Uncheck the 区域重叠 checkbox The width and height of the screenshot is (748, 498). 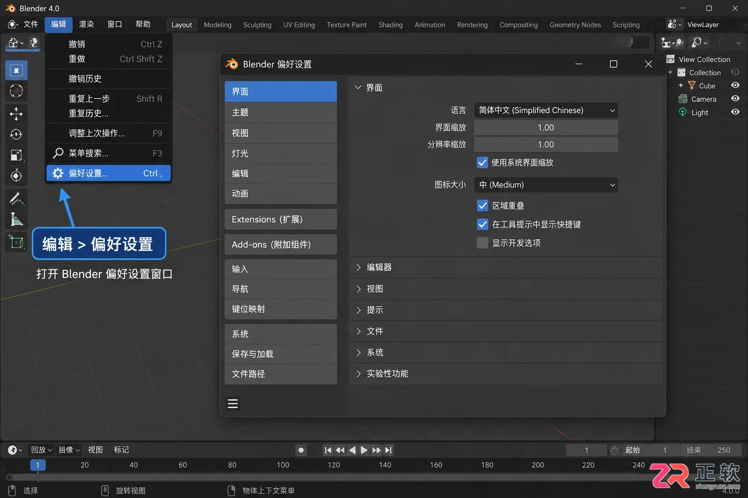(x=483, y=205)
